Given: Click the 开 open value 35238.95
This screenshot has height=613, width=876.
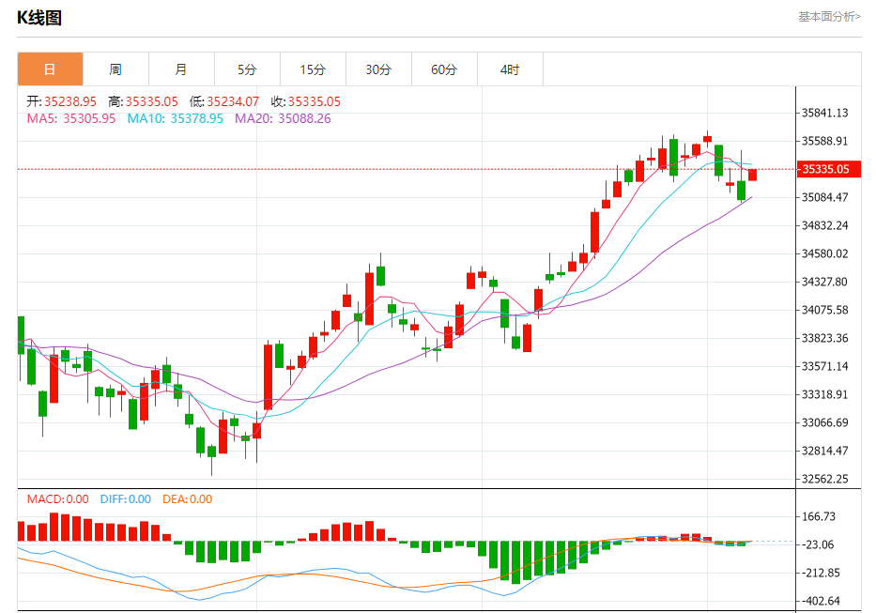Looking at the screenshot, I should point(70,101).
